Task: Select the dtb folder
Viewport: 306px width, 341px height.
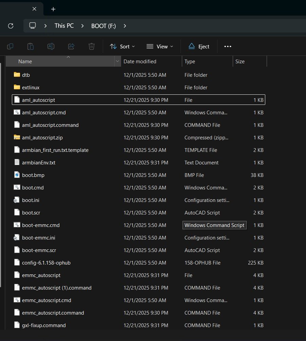Action: (28, 75)
